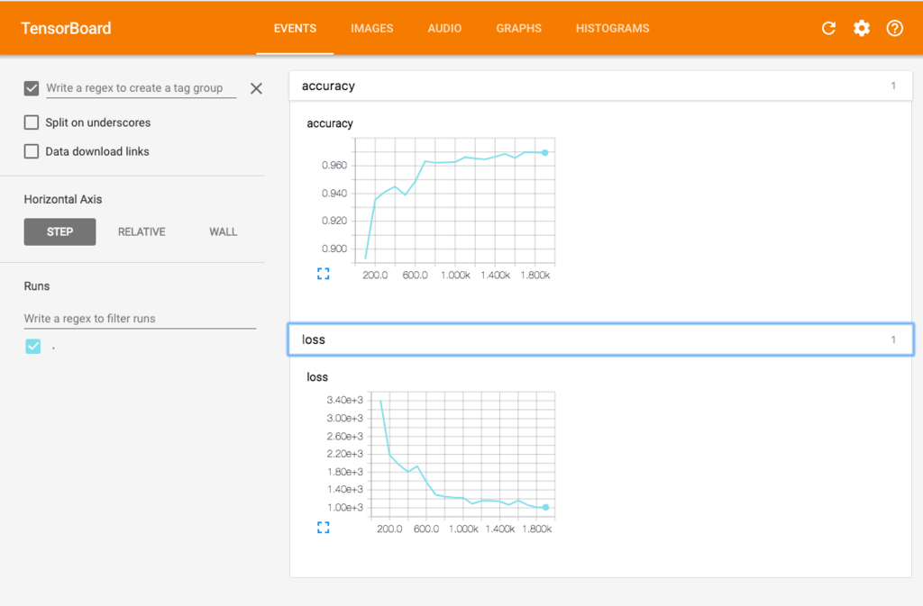Switch to the IMAGES tab
923x606 pixels.
click(372, 28)
